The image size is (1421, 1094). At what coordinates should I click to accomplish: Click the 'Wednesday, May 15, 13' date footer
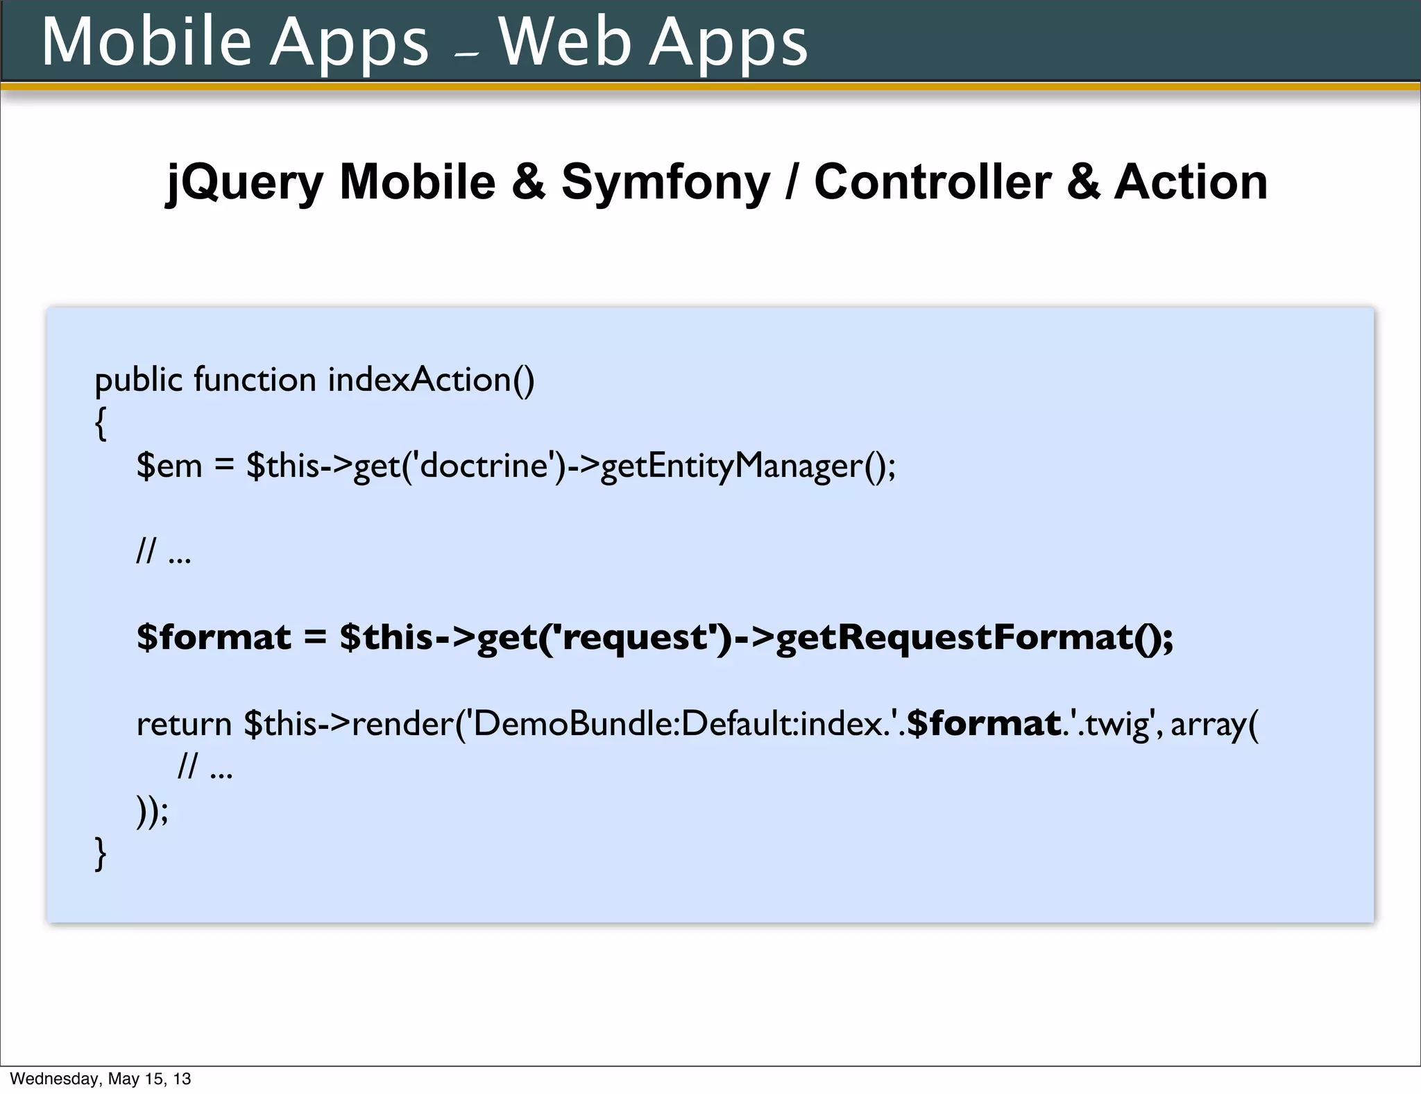point(101,1079)
